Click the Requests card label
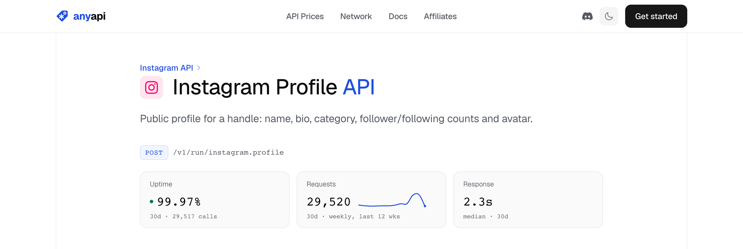Viewport: 743px width, 249px height. click(x=321, y=184)
